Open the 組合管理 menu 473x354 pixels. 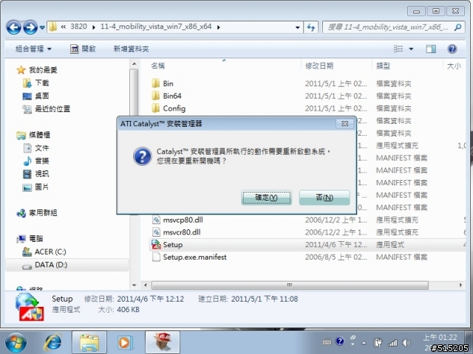coord(33,49)
